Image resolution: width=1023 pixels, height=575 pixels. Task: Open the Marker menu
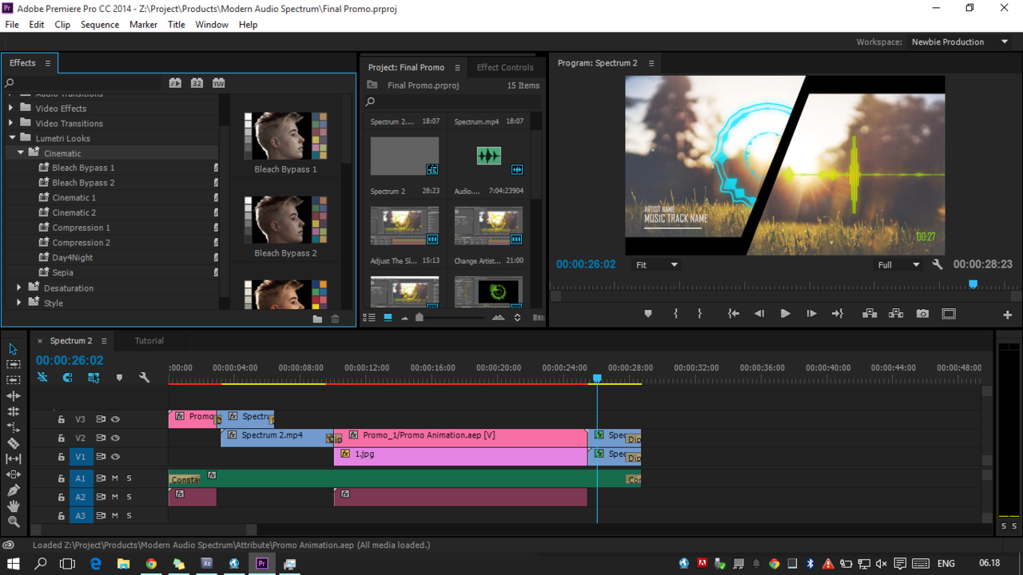pos(144,25)
